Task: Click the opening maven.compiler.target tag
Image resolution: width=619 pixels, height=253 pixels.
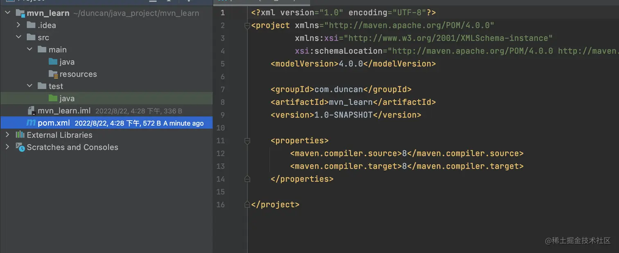Action: tap(346, 166)
